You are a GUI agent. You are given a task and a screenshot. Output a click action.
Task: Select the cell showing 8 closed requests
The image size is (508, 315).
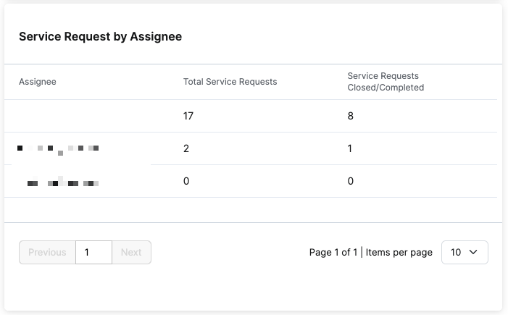[x=351, y=116]
